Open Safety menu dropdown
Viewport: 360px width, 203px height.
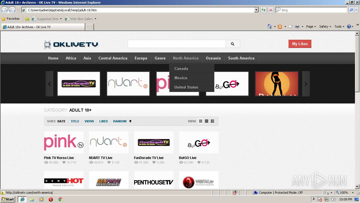325,27
